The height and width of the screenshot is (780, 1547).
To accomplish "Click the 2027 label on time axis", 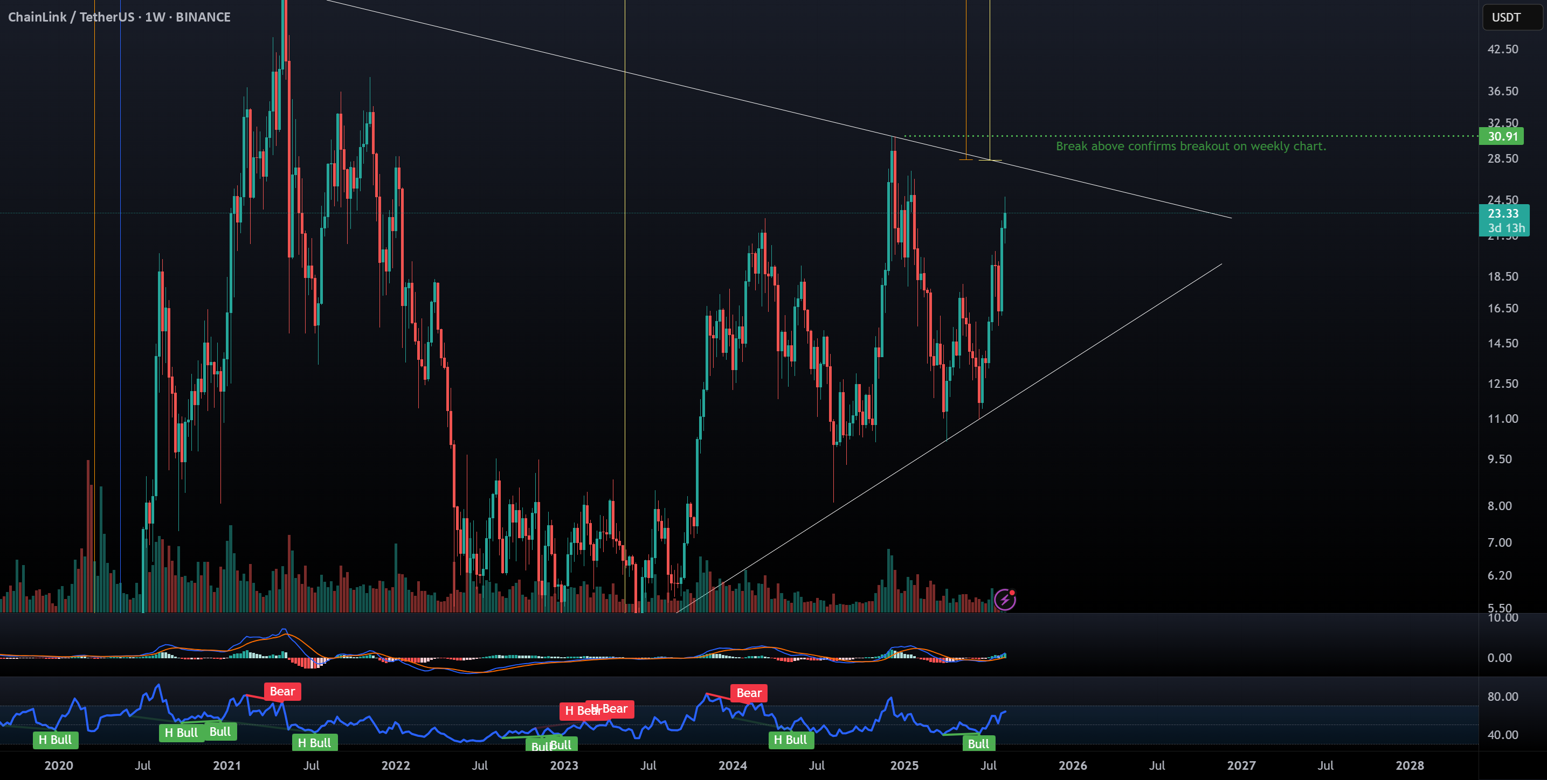I will (1241, 765).
